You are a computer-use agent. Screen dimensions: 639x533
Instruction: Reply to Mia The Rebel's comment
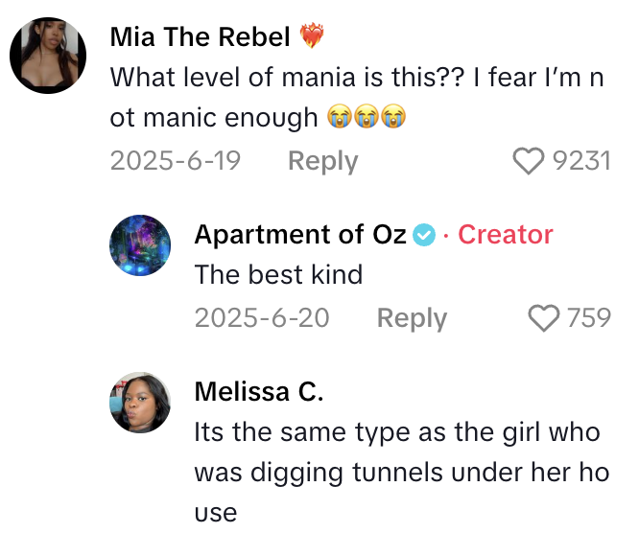point(323,161)
